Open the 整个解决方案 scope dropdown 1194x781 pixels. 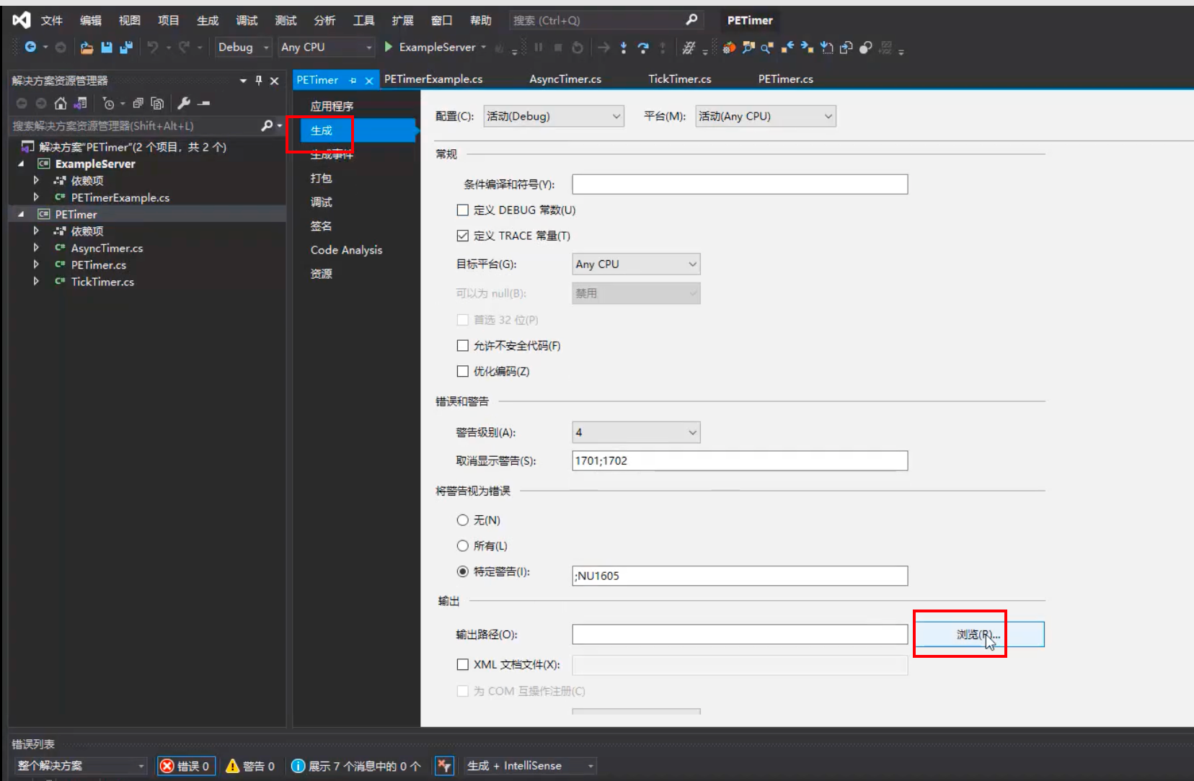point(80,766)
